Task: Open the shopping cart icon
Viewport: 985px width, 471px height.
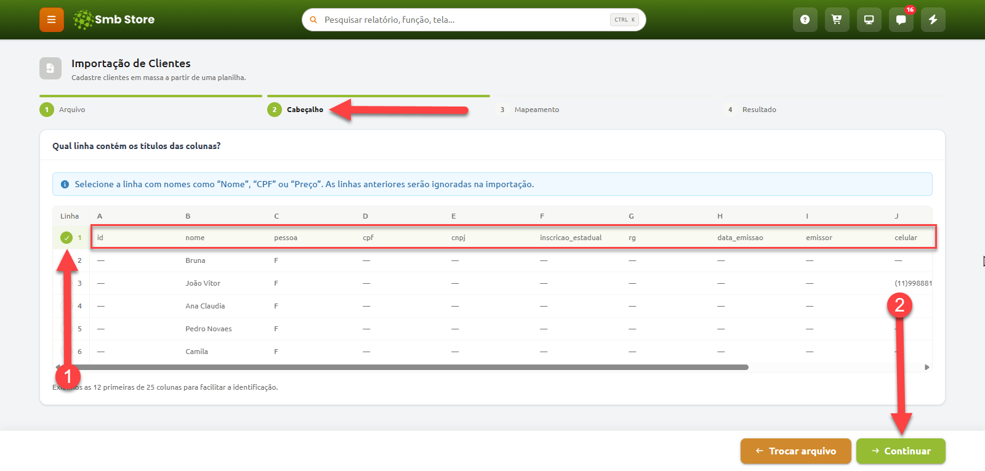Action: (x=837, y=20)
